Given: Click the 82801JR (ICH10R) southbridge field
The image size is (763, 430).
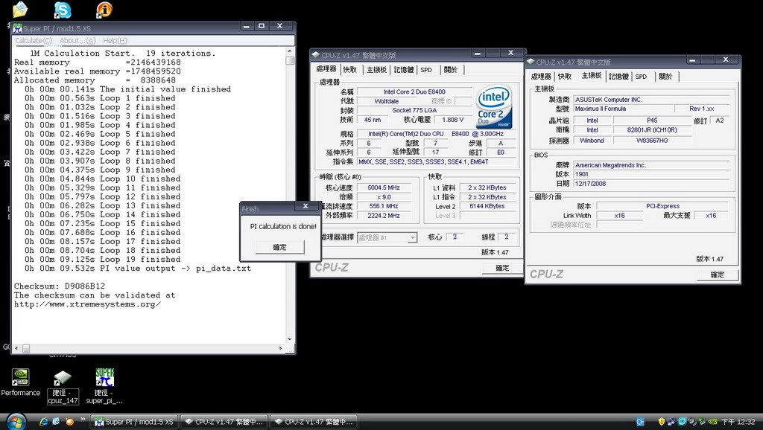Looking at the screenshot, I should tap(651, 129).
